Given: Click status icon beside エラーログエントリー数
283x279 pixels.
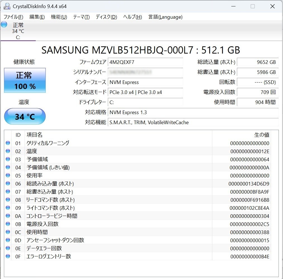Looking at the screenshot, I should 8,256.
